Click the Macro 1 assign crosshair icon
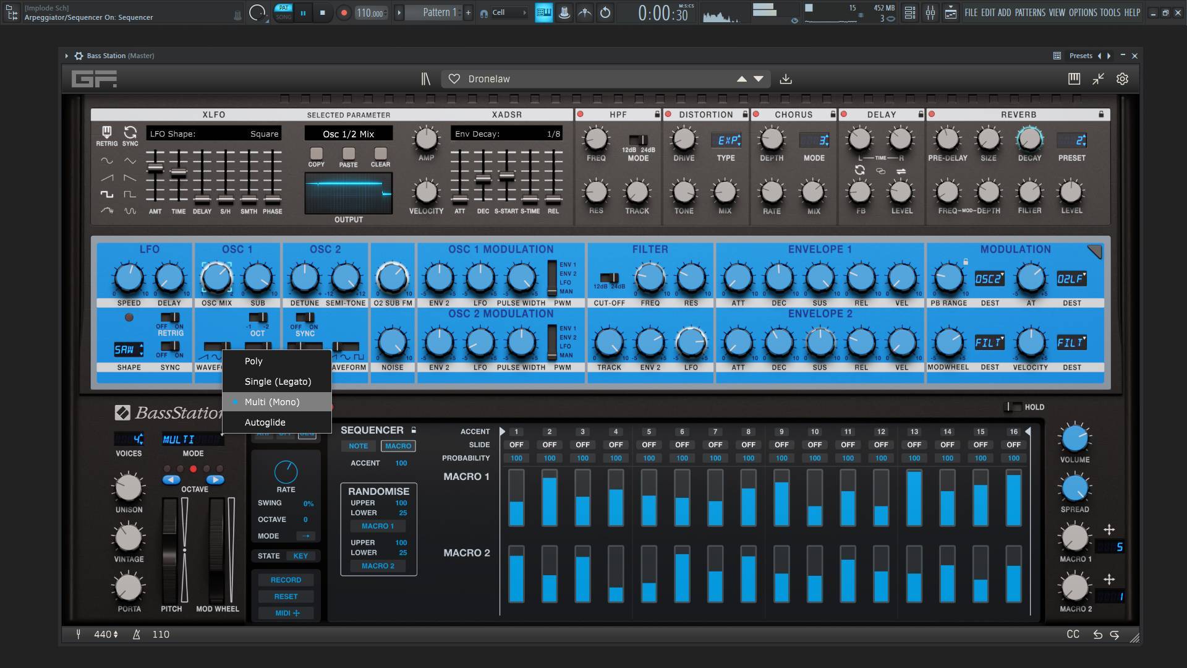 click(1109, 529)
